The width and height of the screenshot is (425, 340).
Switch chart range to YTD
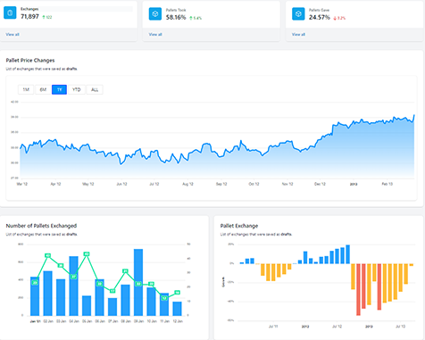(77, 89)
